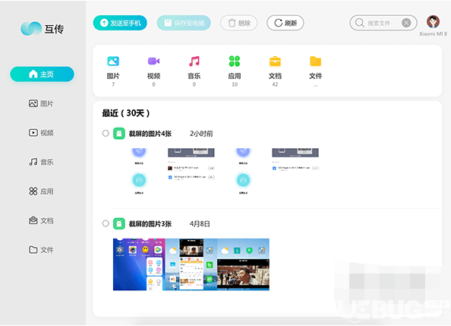This screenshot has height=326, width=451.
Task: Click the 4月8日 date label
Action: tap(200, 223)
